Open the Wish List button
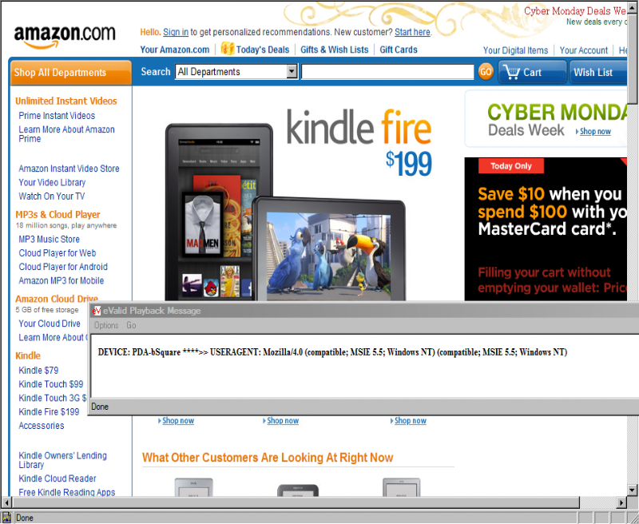639x524 pixels. pyautogui.click(x=597, y=72)
